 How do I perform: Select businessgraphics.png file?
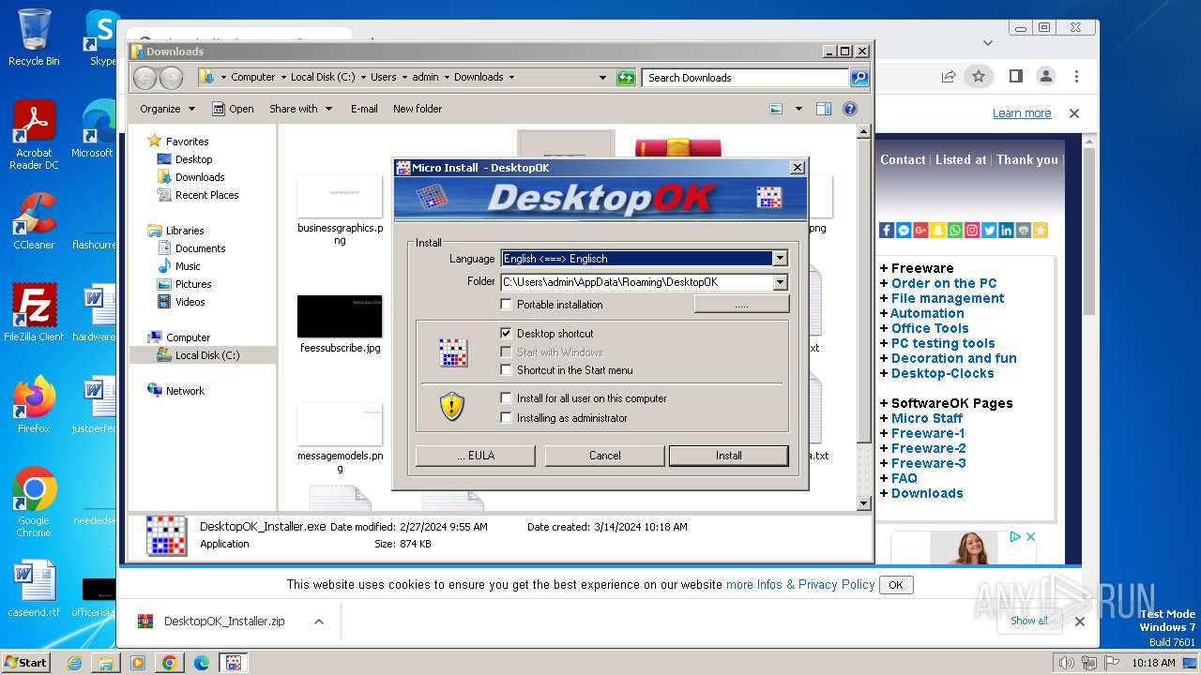(x=340, y=211)
